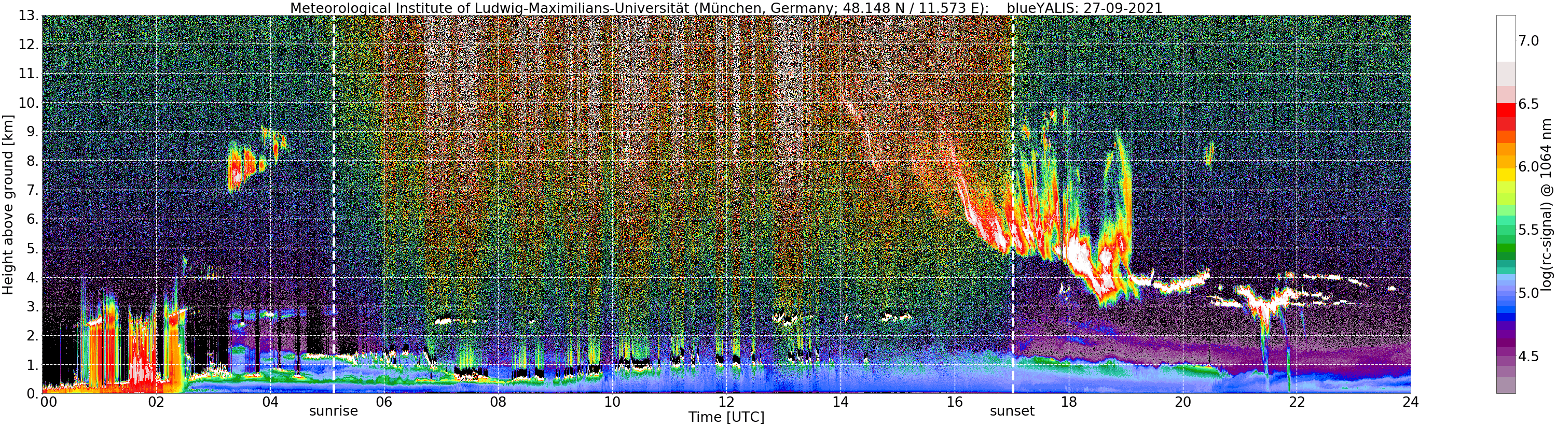This screenshot has height=427, width=1557.
Task: Click the bright red colorbar segment near 6.5
Action: pyautogui.click(x=1505, y=110)
